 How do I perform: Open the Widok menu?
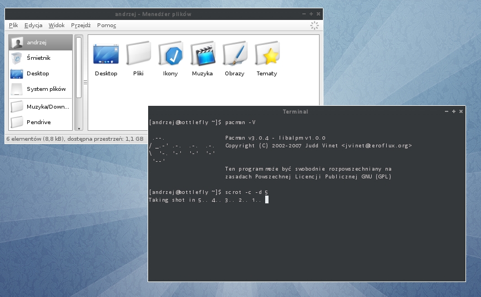57,25
